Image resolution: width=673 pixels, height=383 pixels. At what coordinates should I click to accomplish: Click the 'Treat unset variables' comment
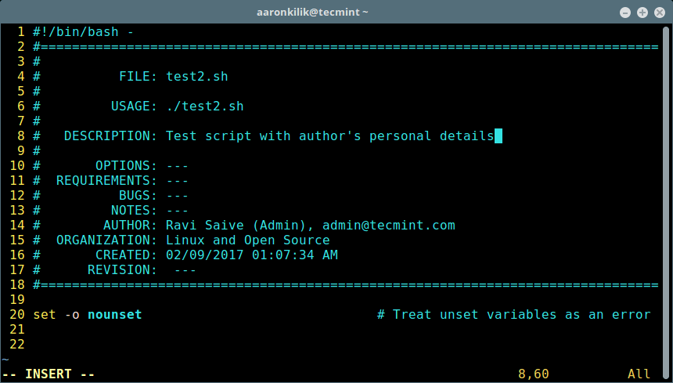[x=513, y=315]
